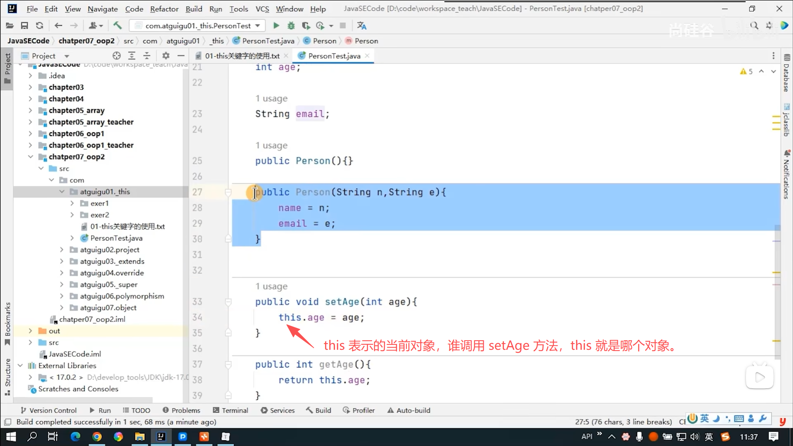
Task: Open Chrome from the Windows taskbar
Action: click(97, 437)
